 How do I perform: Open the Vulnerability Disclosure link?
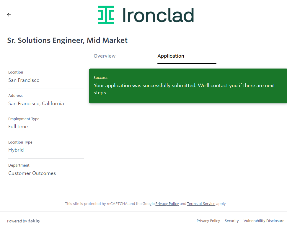(264, 221)
